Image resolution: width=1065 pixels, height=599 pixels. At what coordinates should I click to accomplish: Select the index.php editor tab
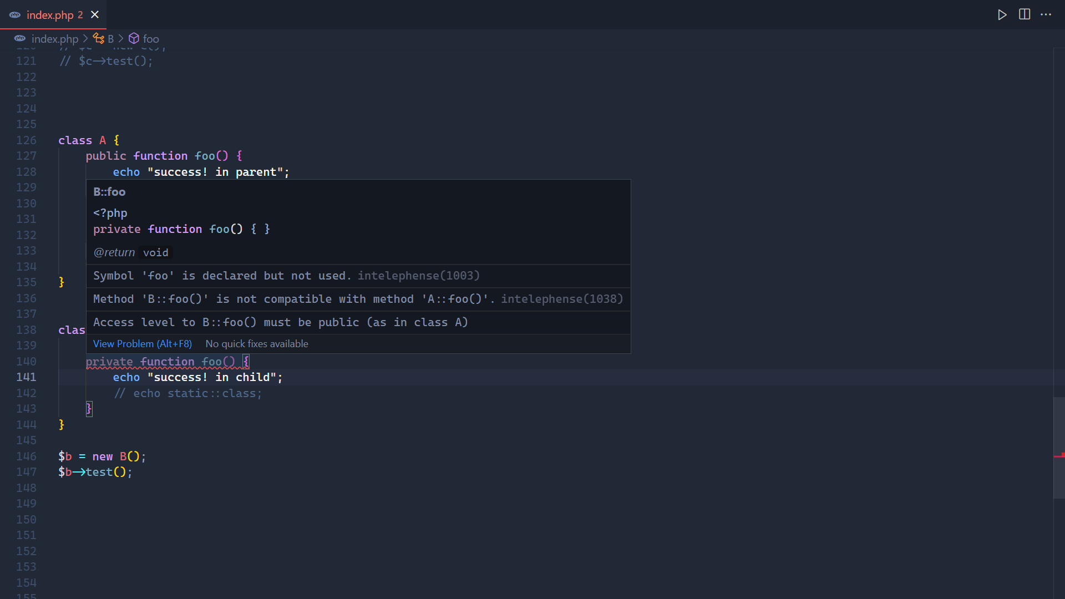point(53,14)
